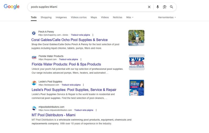Image resolution: width=209 pixels, height=133 pixels.
Task: Go to Google homepage via logo
Action: (x=12, y=7)
